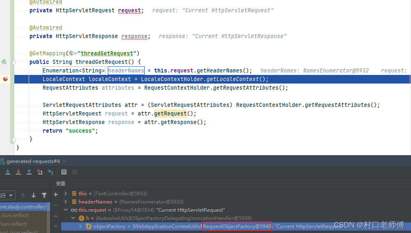Screen dimensions: 411x233
Task: Open Evaluate Expression calculator icon
Action: pyautogui.click(x=64, y=172)
